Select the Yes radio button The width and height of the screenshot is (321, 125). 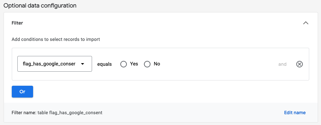(123, 64)
